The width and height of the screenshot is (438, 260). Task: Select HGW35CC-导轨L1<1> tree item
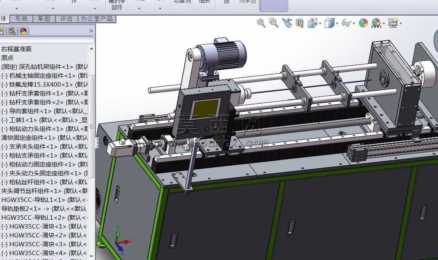click(x=44, y=200)
